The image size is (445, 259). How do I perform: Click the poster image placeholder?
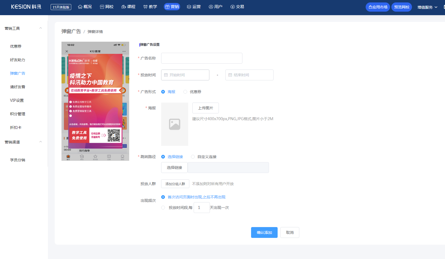(x=175, y=124)
